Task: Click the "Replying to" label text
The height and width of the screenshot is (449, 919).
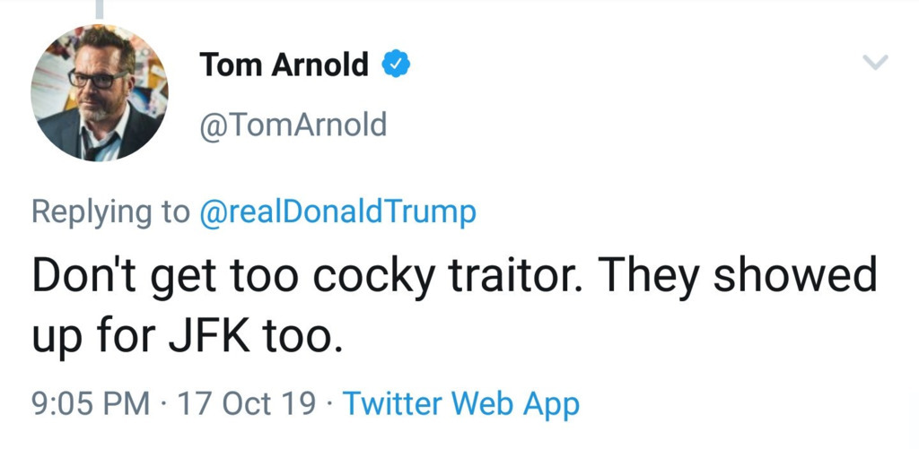Action: coord(110,212)
